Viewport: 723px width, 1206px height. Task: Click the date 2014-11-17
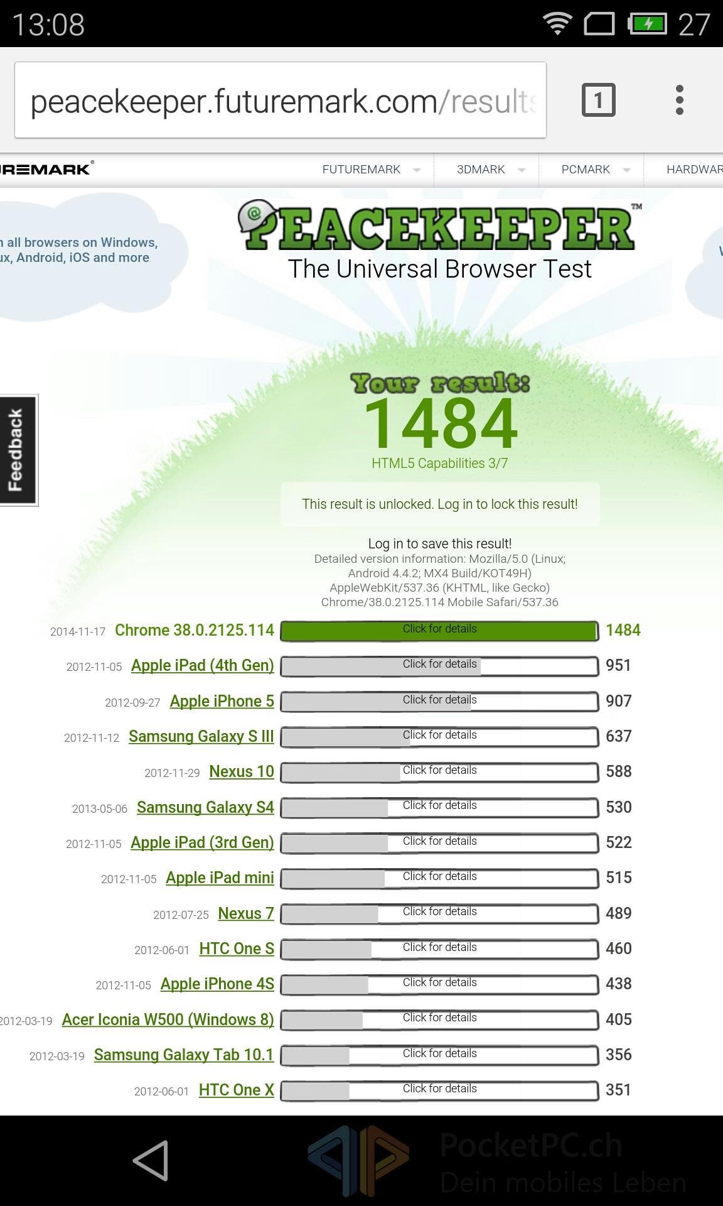pos(78,631)
